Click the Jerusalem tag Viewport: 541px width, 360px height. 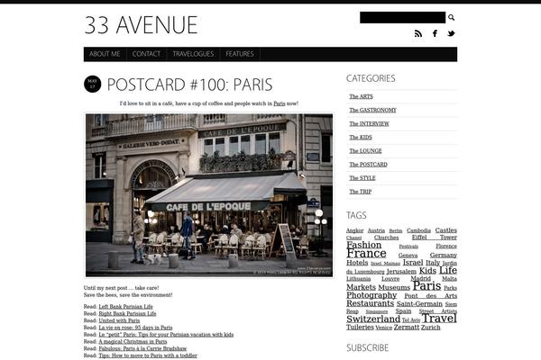401,272
